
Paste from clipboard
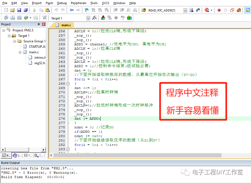pyautogui.click(x=47, y=10)
